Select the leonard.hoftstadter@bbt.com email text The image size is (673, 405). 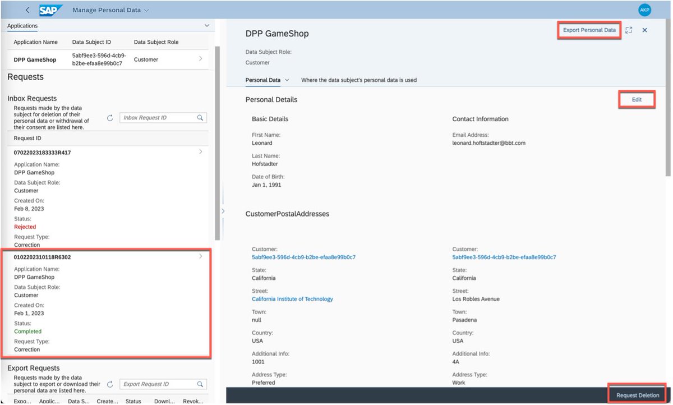pyautogui.click(x=489, y=143)
